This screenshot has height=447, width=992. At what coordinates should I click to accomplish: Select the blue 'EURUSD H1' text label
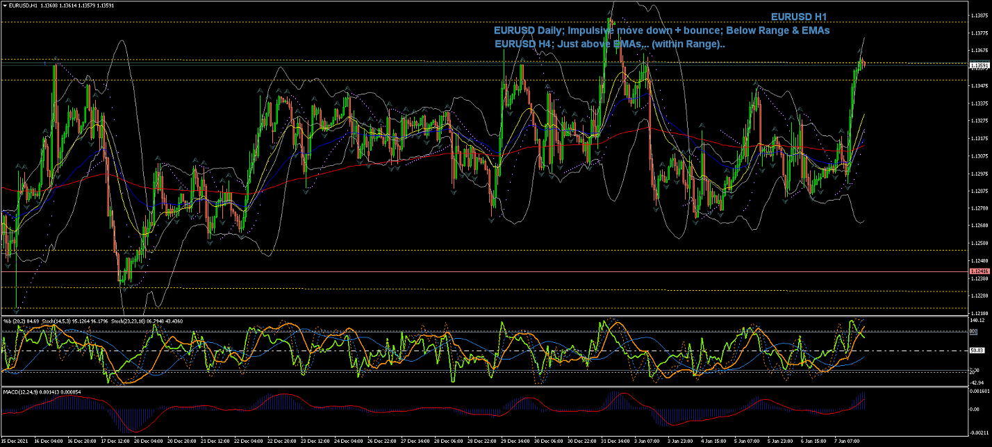799,17
